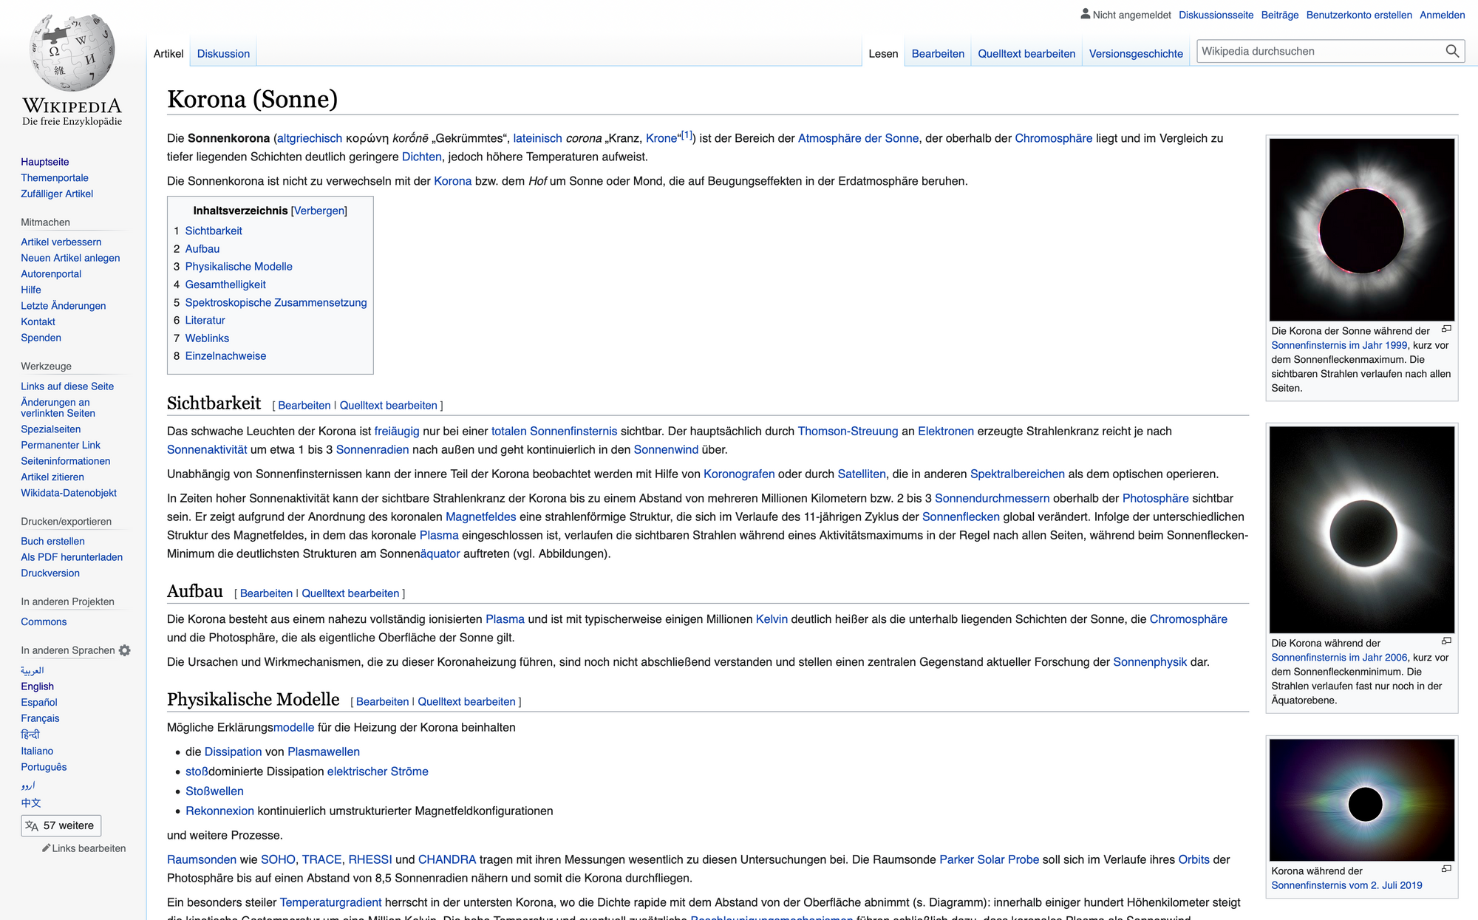This screenshot has width=1478, height=920.
Task: Open Spezialseiten link
Action: tap(51, 429)
